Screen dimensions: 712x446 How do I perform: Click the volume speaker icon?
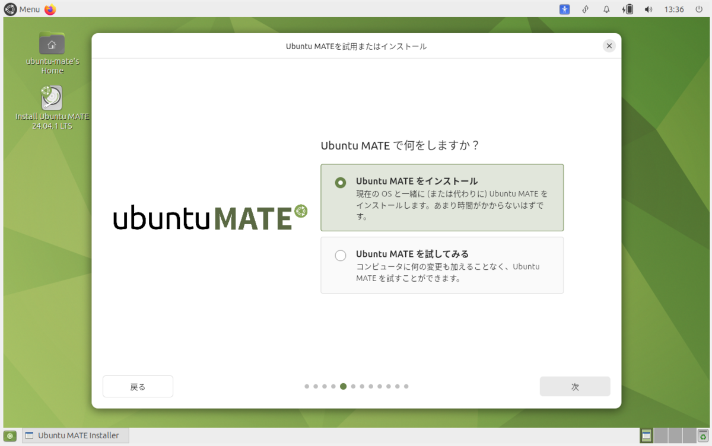point(649,9)
